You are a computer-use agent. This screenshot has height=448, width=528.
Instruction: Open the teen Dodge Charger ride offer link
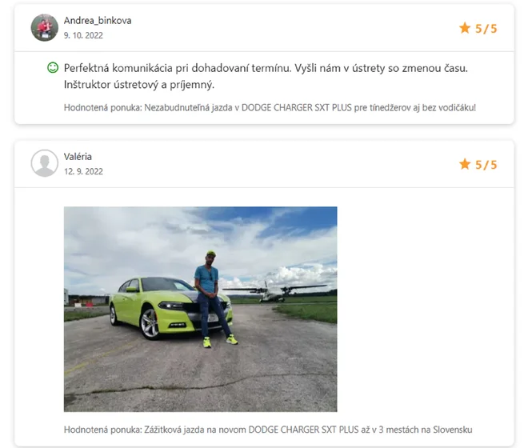pos(310,108)
